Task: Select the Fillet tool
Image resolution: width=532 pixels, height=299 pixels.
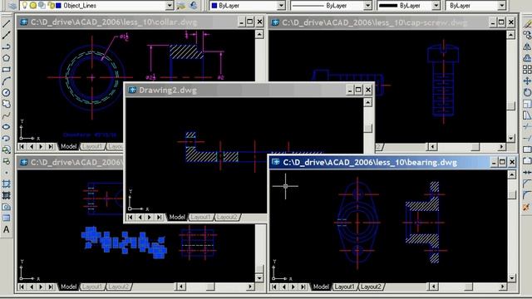Action: pos(527,196)
